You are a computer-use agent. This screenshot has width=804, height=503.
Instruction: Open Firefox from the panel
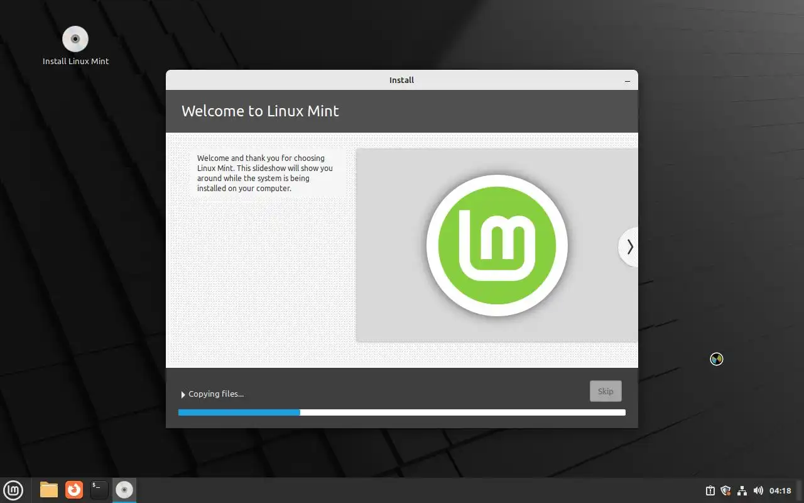click(74, 490)
